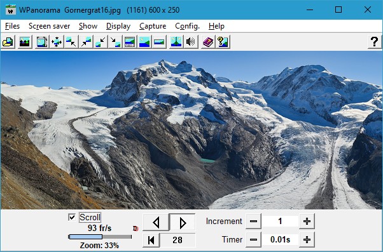Increase Increment with plus button
383x252 pixels.
pos(307,222)
